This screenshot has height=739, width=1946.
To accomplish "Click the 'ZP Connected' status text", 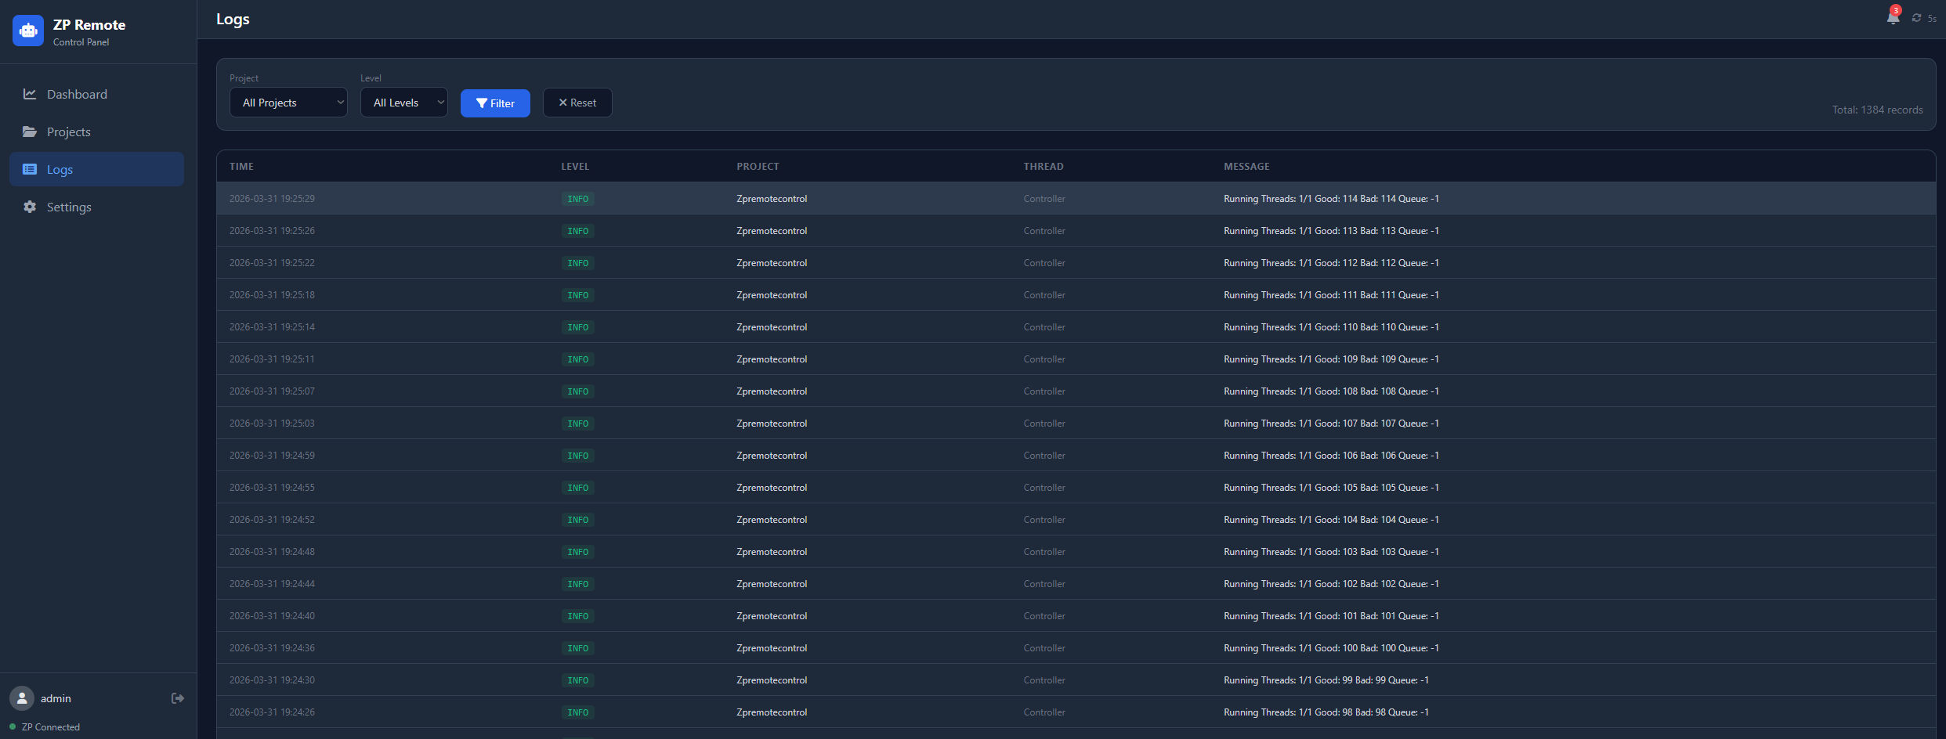I will point(51,726).
